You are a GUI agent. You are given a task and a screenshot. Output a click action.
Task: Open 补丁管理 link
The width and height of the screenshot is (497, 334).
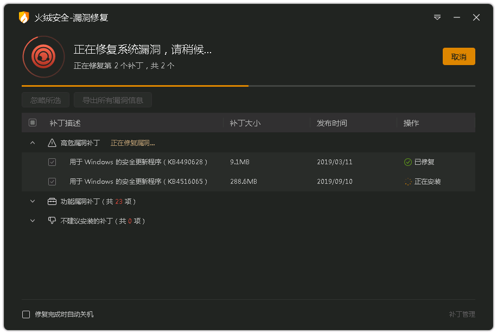click(x=462, y=314)
